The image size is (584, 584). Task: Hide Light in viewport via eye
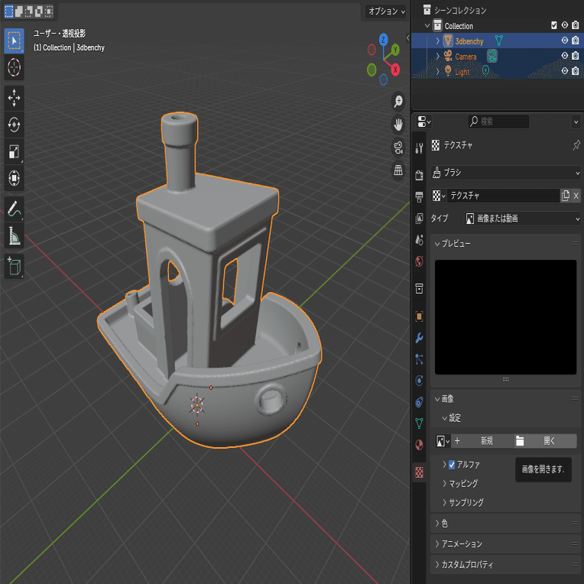pyautogui.click(x=565, y=71)
